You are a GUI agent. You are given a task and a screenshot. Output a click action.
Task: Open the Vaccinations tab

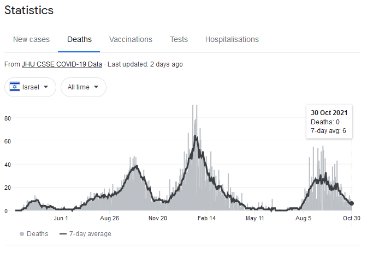coord(131,39)
